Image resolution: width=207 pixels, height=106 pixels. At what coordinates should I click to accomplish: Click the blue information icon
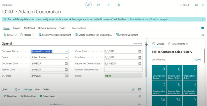click(x=203, y=28)
